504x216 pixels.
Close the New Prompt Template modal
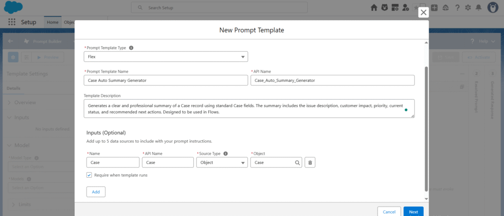[x=423, y=13]
